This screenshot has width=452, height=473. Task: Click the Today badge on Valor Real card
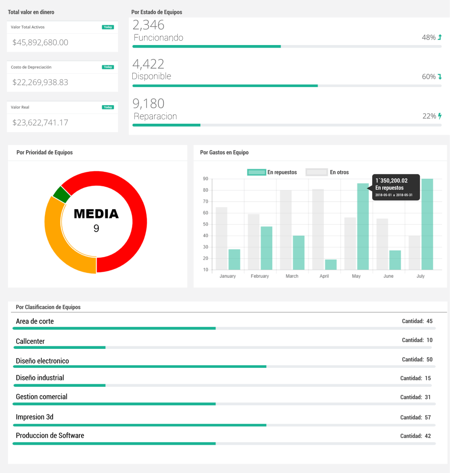[x=108, y=107]
